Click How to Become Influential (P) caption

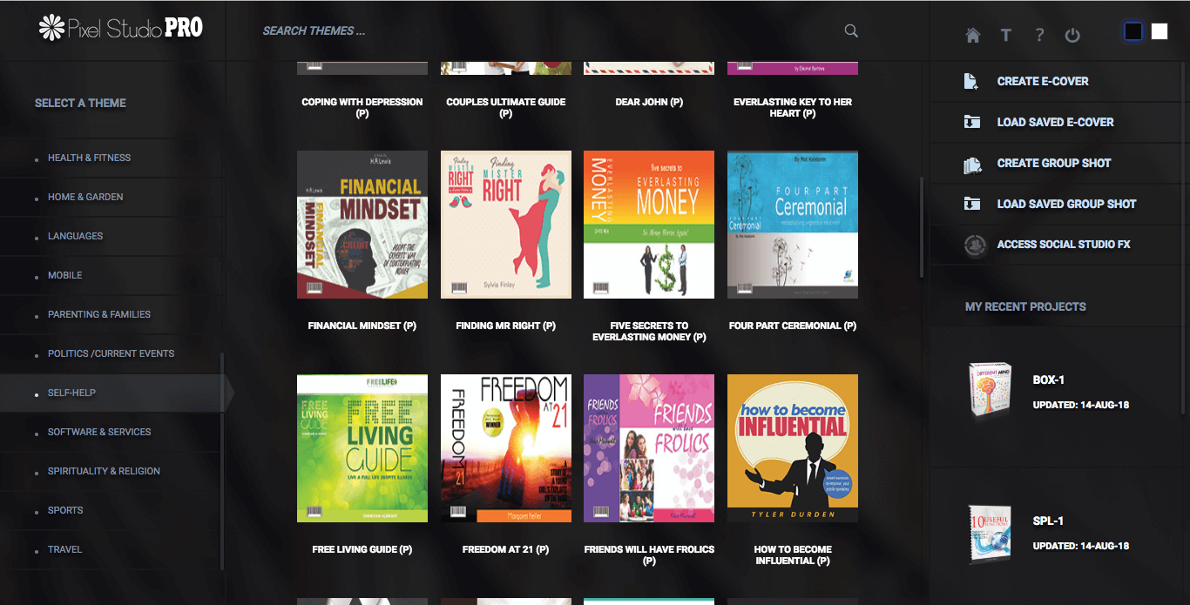793,555
